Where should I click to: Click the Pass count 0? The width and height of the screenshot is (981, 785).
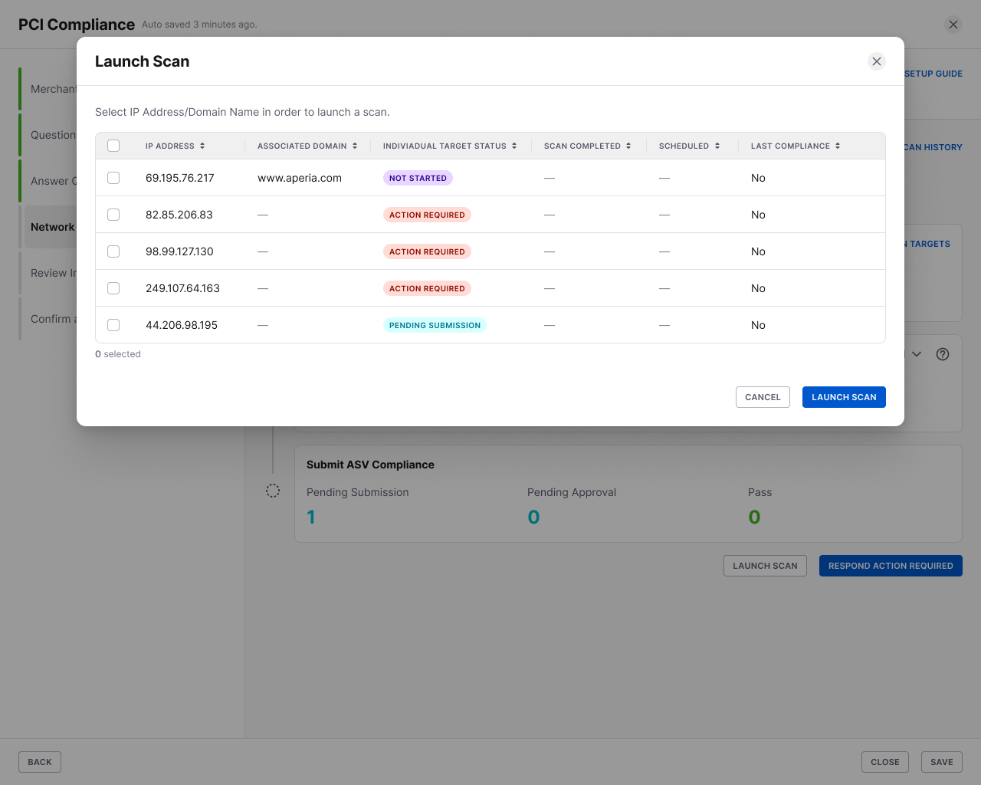pyautogui.click(x=754, y=517)
